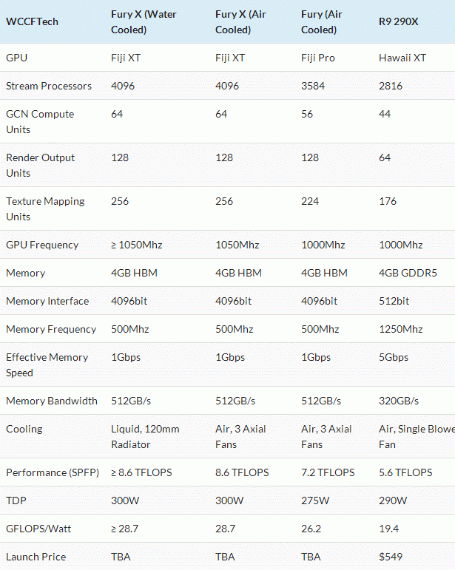Select the 7.2 TFLOPS performance value

(x=328, y=472)
